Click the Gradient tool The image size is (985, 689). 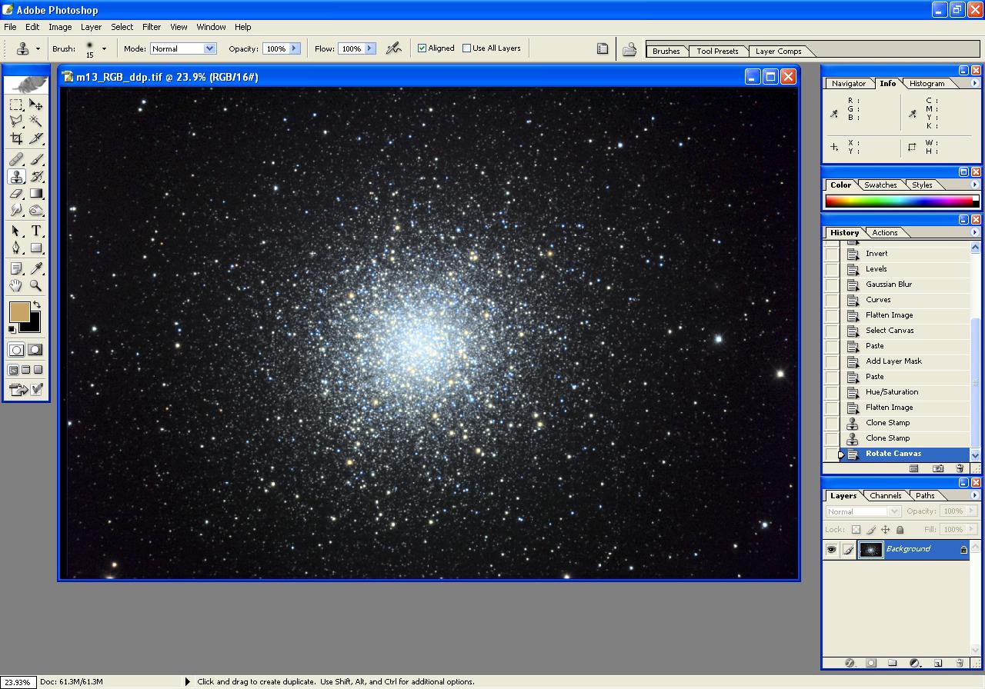click(x=36, y=194)
